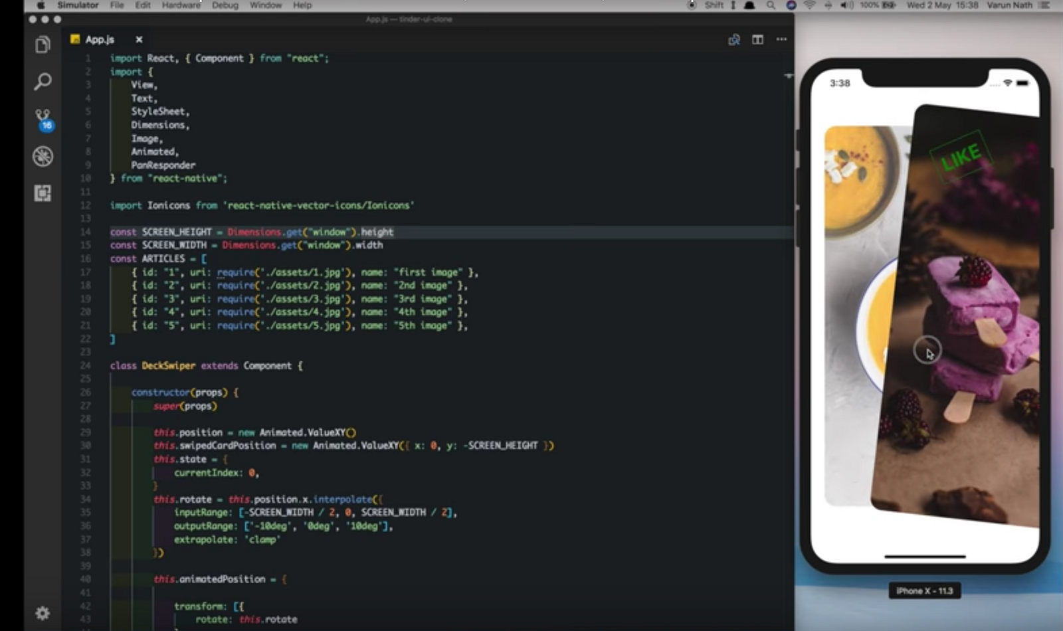Select the App.js editor tab
Screen dimensions: 1063x631
106,40
